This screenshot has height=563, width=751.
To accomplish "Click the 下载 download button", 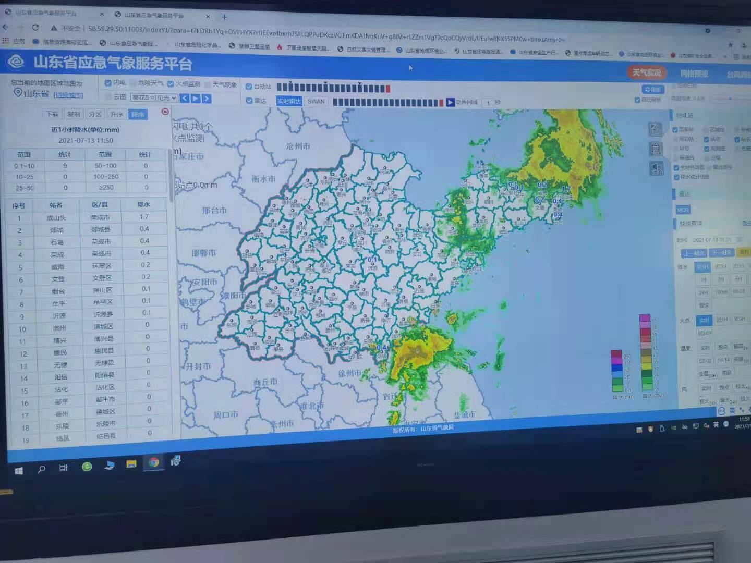I will 52,114.
